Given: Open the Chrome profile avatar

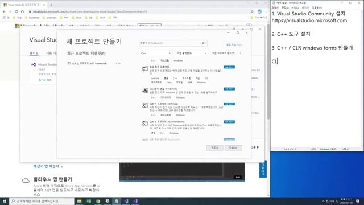Looking at the screenshot, I should (259, 11).
